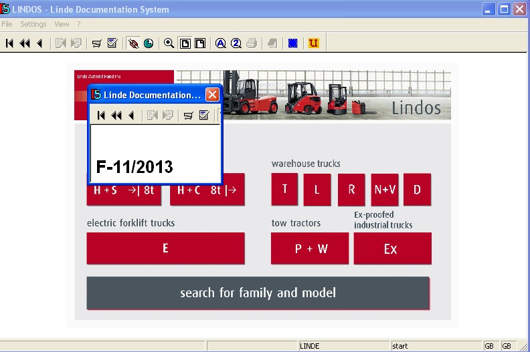The image size is (530, 352).
Task: Click the blue square icon in toolbar
Action: 292,43
